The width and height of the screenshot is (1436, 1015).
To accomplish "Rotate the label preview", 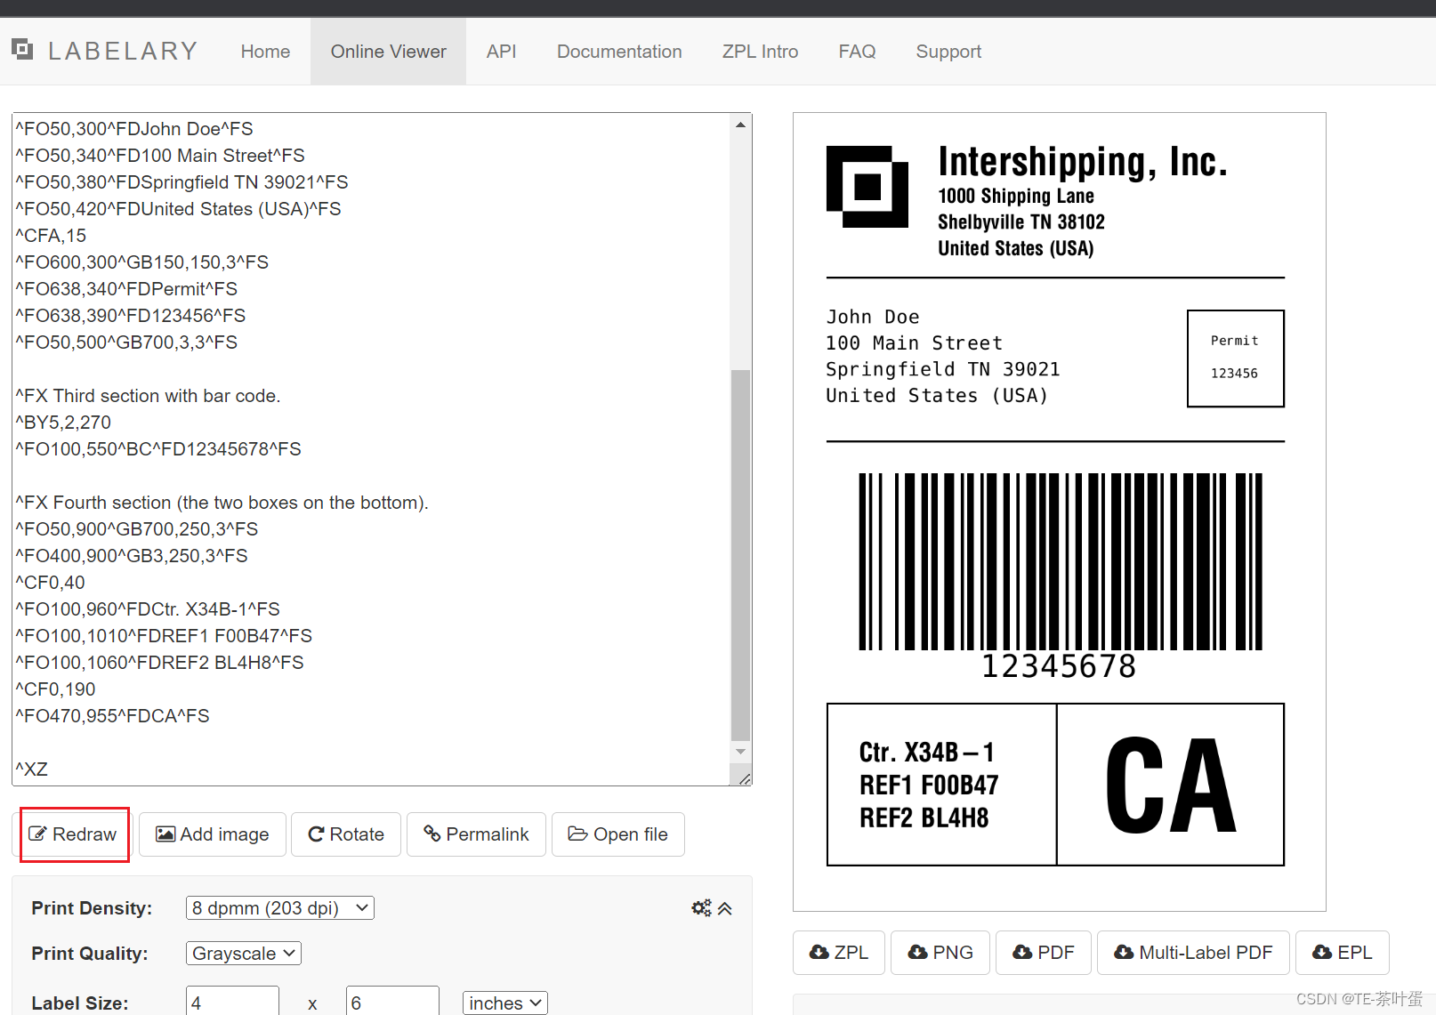I will (x=346, y=834).
